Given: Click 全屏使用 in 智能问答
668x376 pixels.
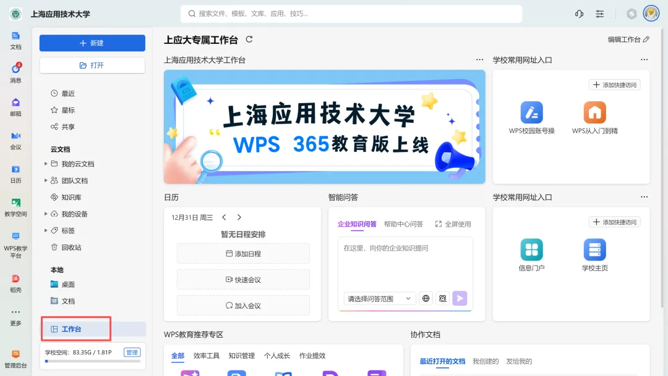Looking at the screenshot, I should [x=453, y=224].
